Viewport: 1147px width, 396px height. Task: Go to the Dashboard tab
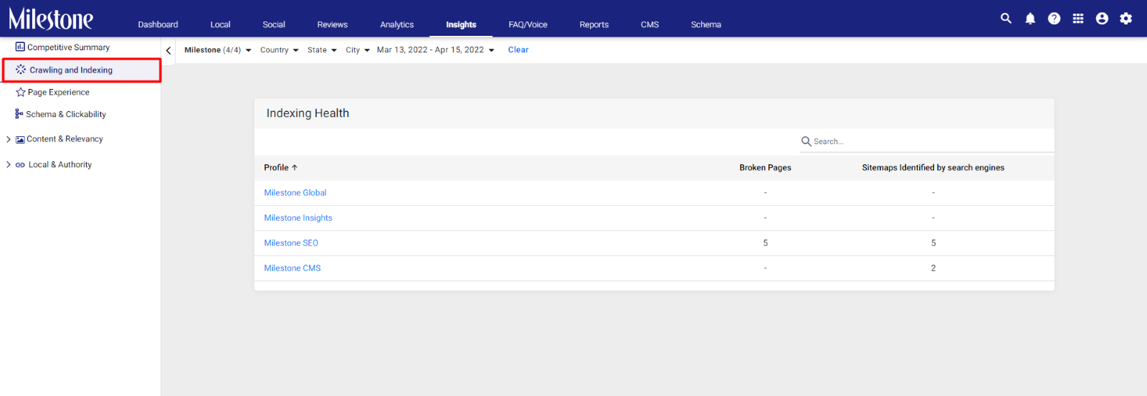(x=158, y=24)
